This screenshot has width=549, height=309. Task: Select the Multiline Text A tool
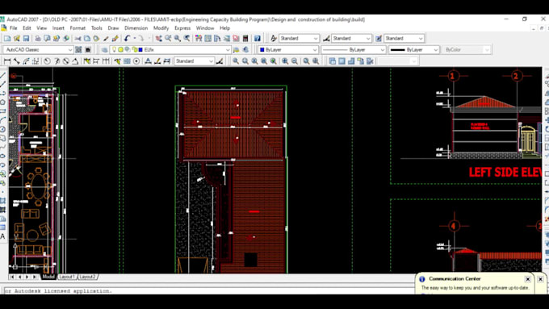point(2,236)
